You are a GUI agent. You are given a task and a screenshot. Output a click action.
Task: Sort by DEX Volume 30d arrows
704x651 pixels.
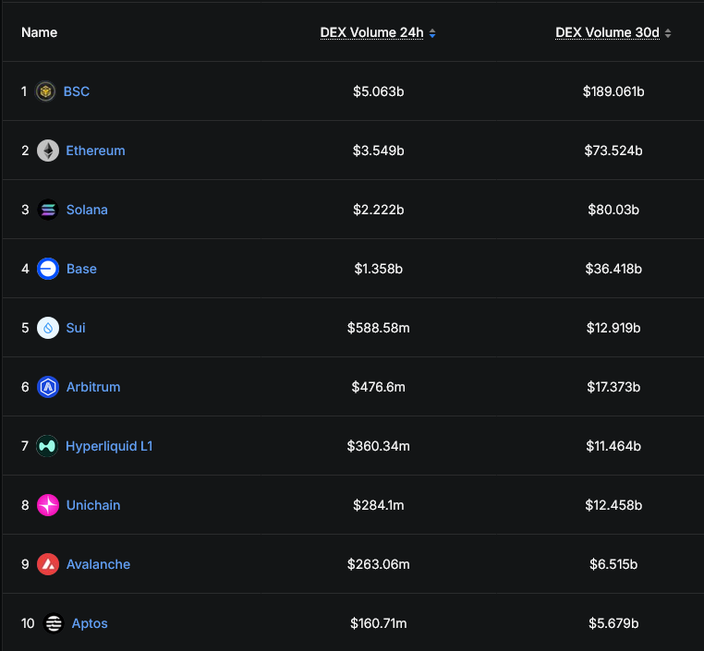point(668,33)
